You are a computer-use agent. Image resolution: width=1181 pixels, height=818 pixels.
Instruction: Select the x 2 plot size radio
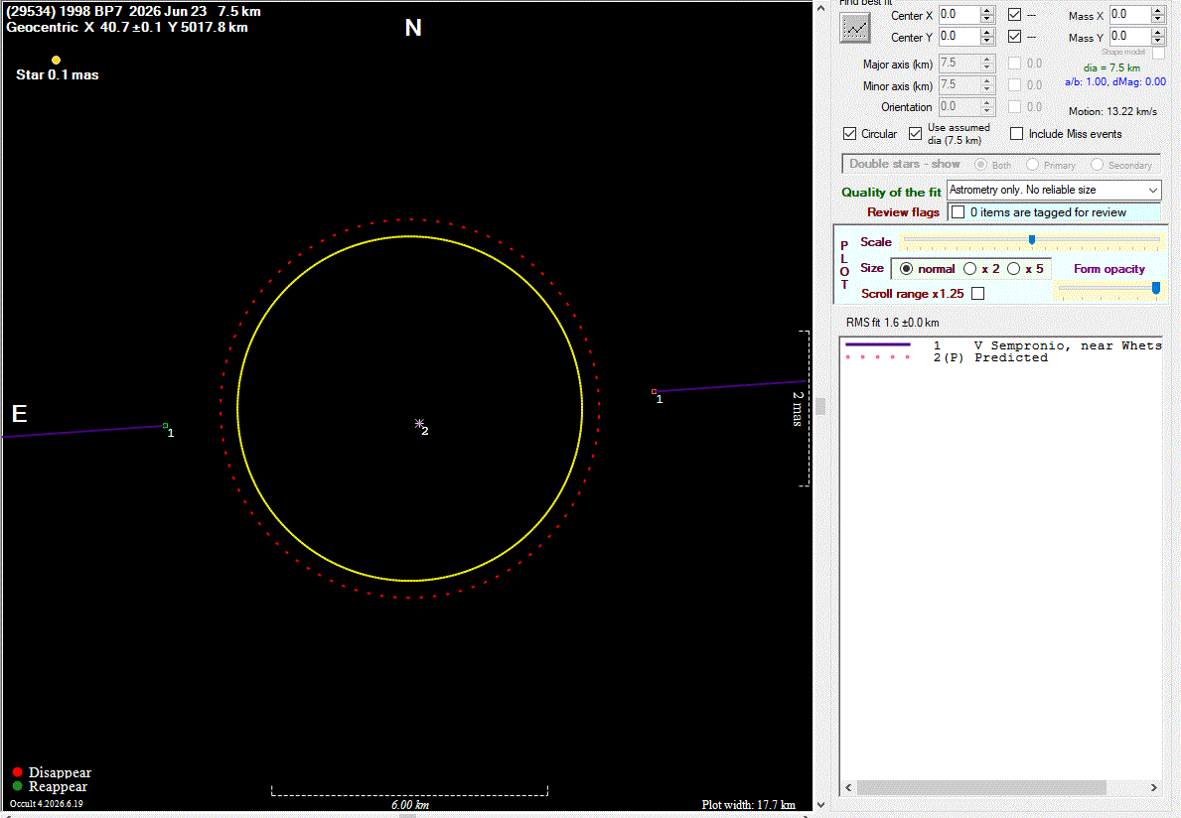tap(970, 269)
